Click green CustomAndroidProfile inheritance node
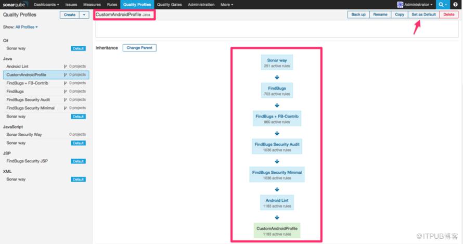Screen dimensions: 463x244 point(277,230)
